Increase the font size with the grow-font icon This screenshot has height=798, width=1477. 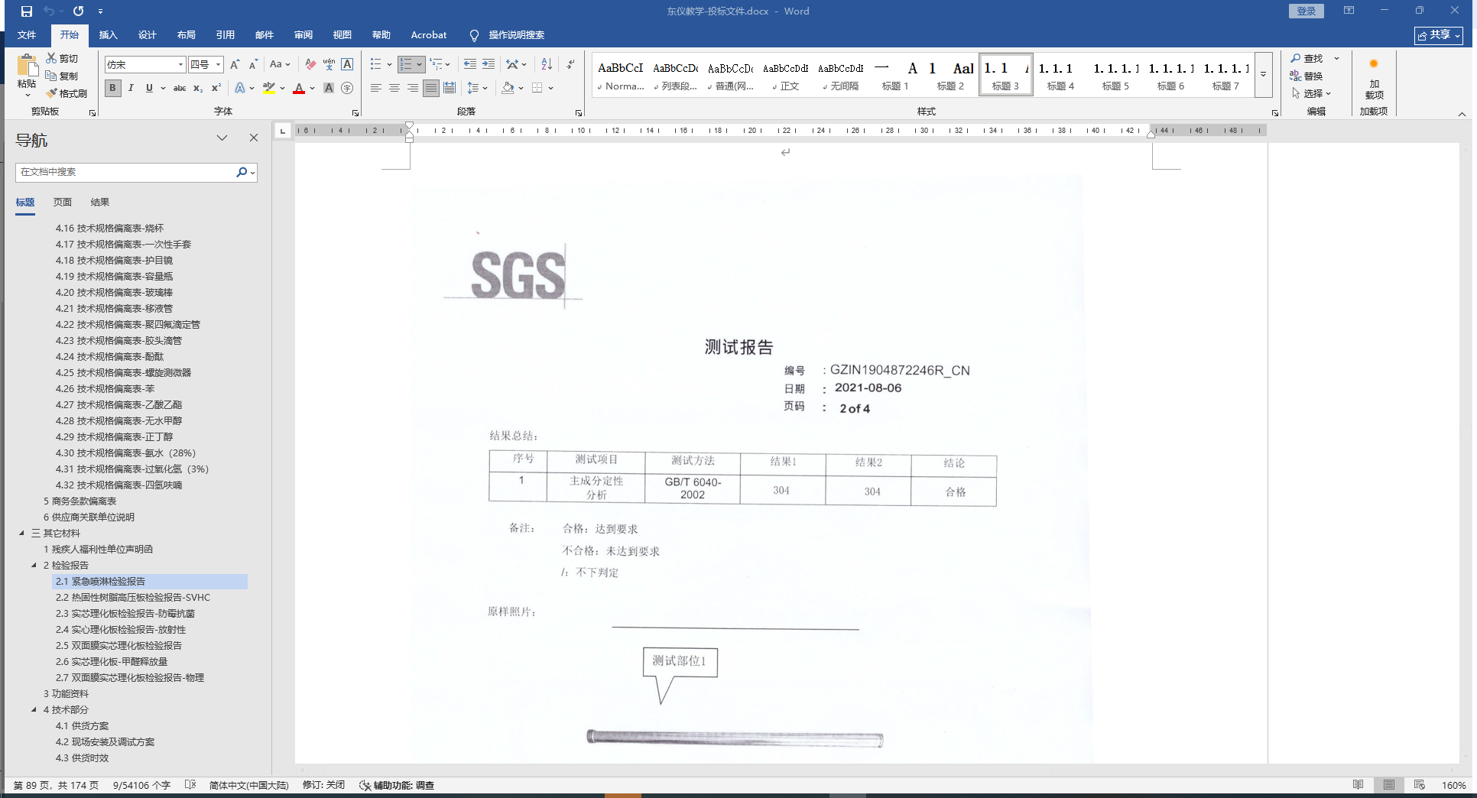(x=235, y=65)
